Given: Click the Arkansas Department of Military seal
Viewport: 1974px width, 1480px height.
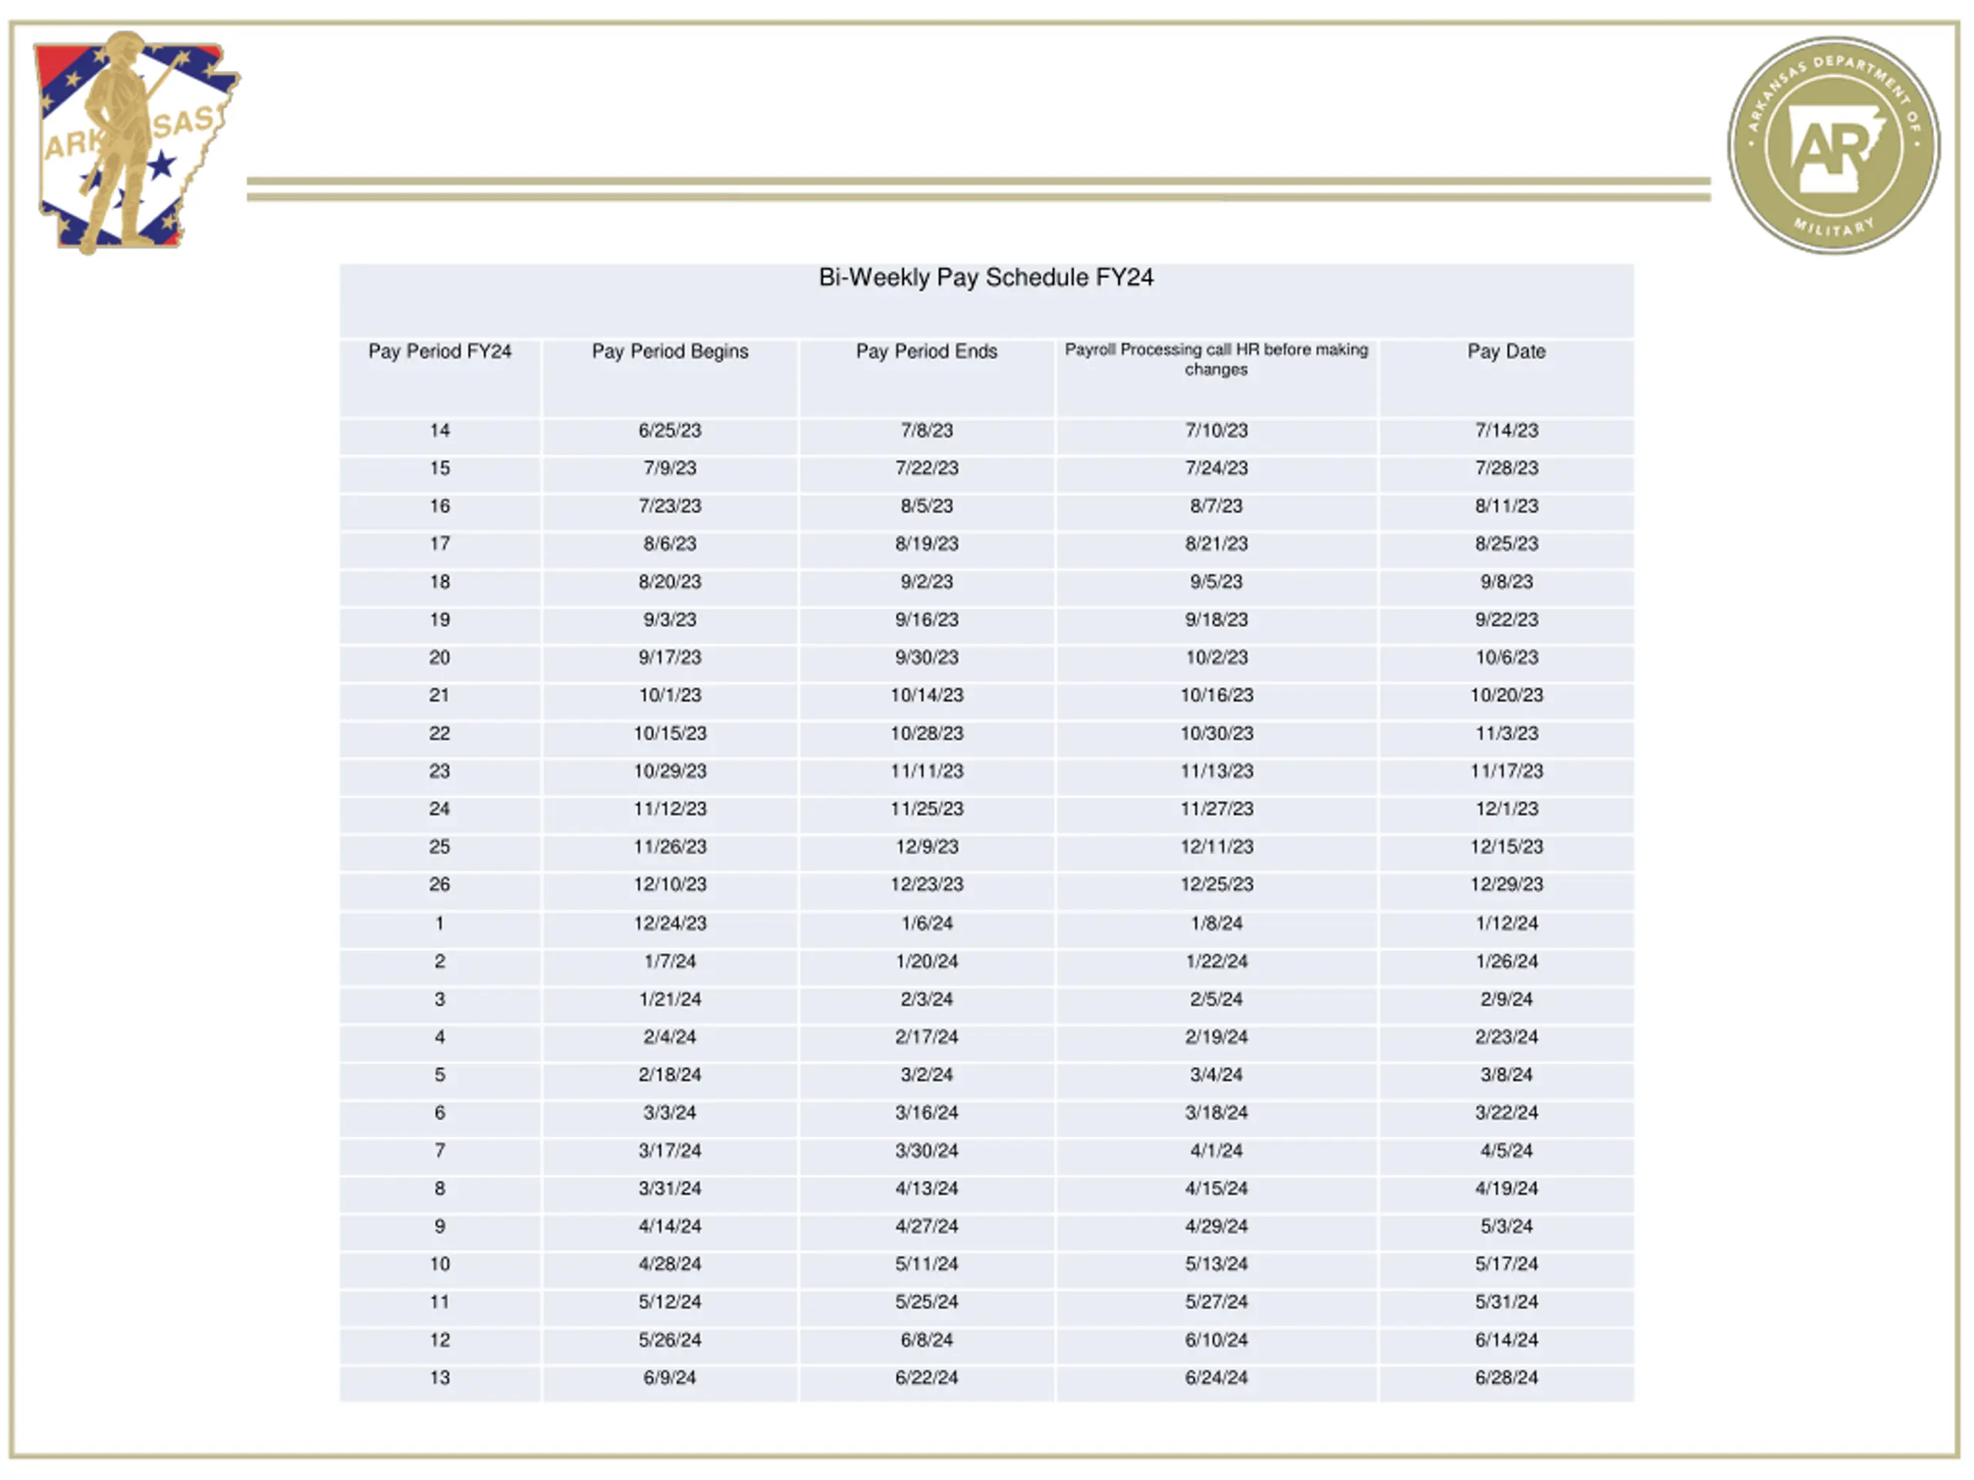Looking at the screenshot, I should pyautogui.click(x=1833, y=146).
